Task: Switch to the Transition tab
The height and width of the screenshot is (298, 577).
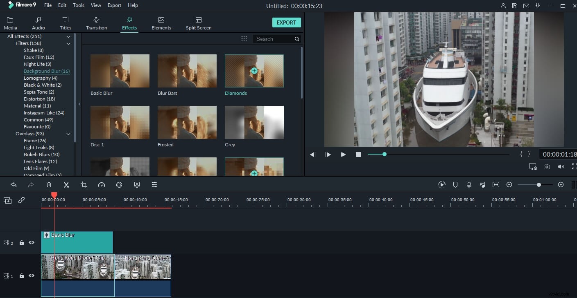Action: tap(96, 22)
